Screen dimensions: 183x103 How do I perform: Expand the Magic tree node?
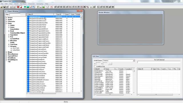[6, 52]
